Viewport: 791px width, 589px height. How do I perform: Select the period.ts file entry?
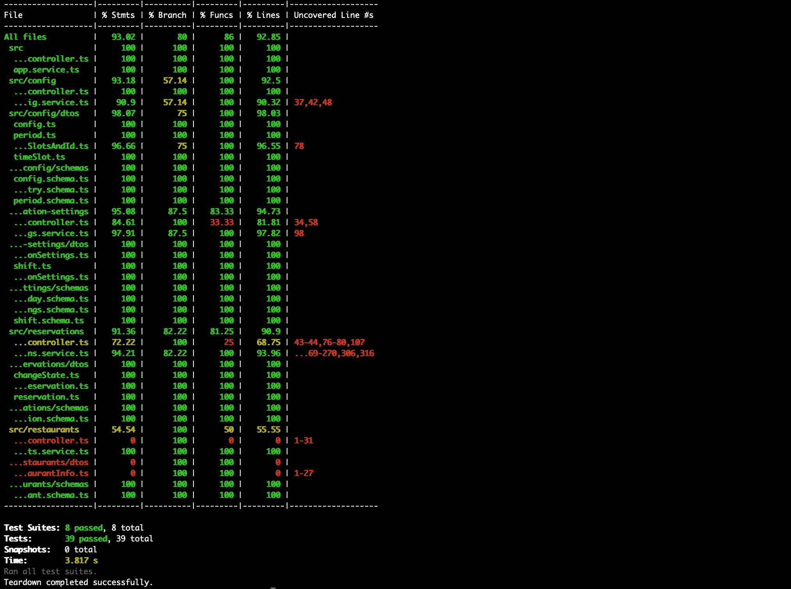(x=34, y=135)
